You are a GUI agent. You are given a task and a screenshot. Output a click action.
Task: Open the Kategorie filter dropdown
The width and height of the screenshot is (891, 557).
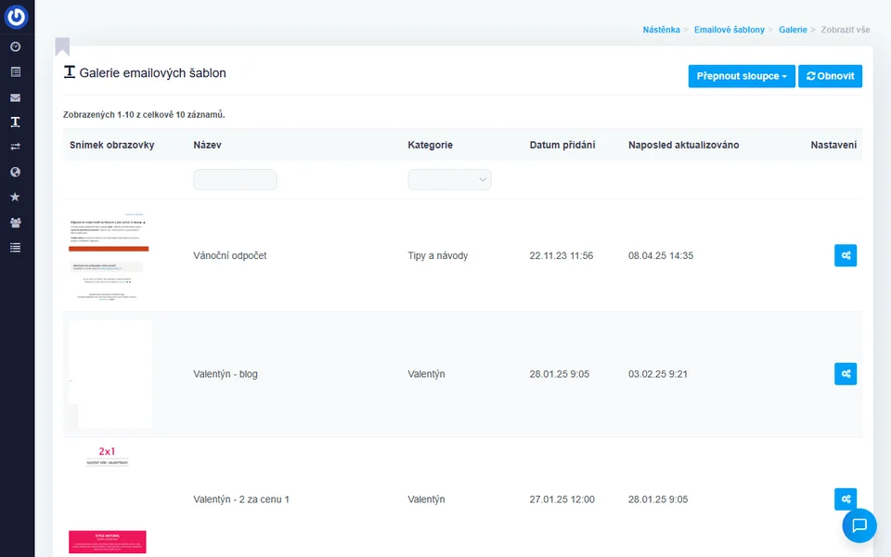(x=449, y=180)
